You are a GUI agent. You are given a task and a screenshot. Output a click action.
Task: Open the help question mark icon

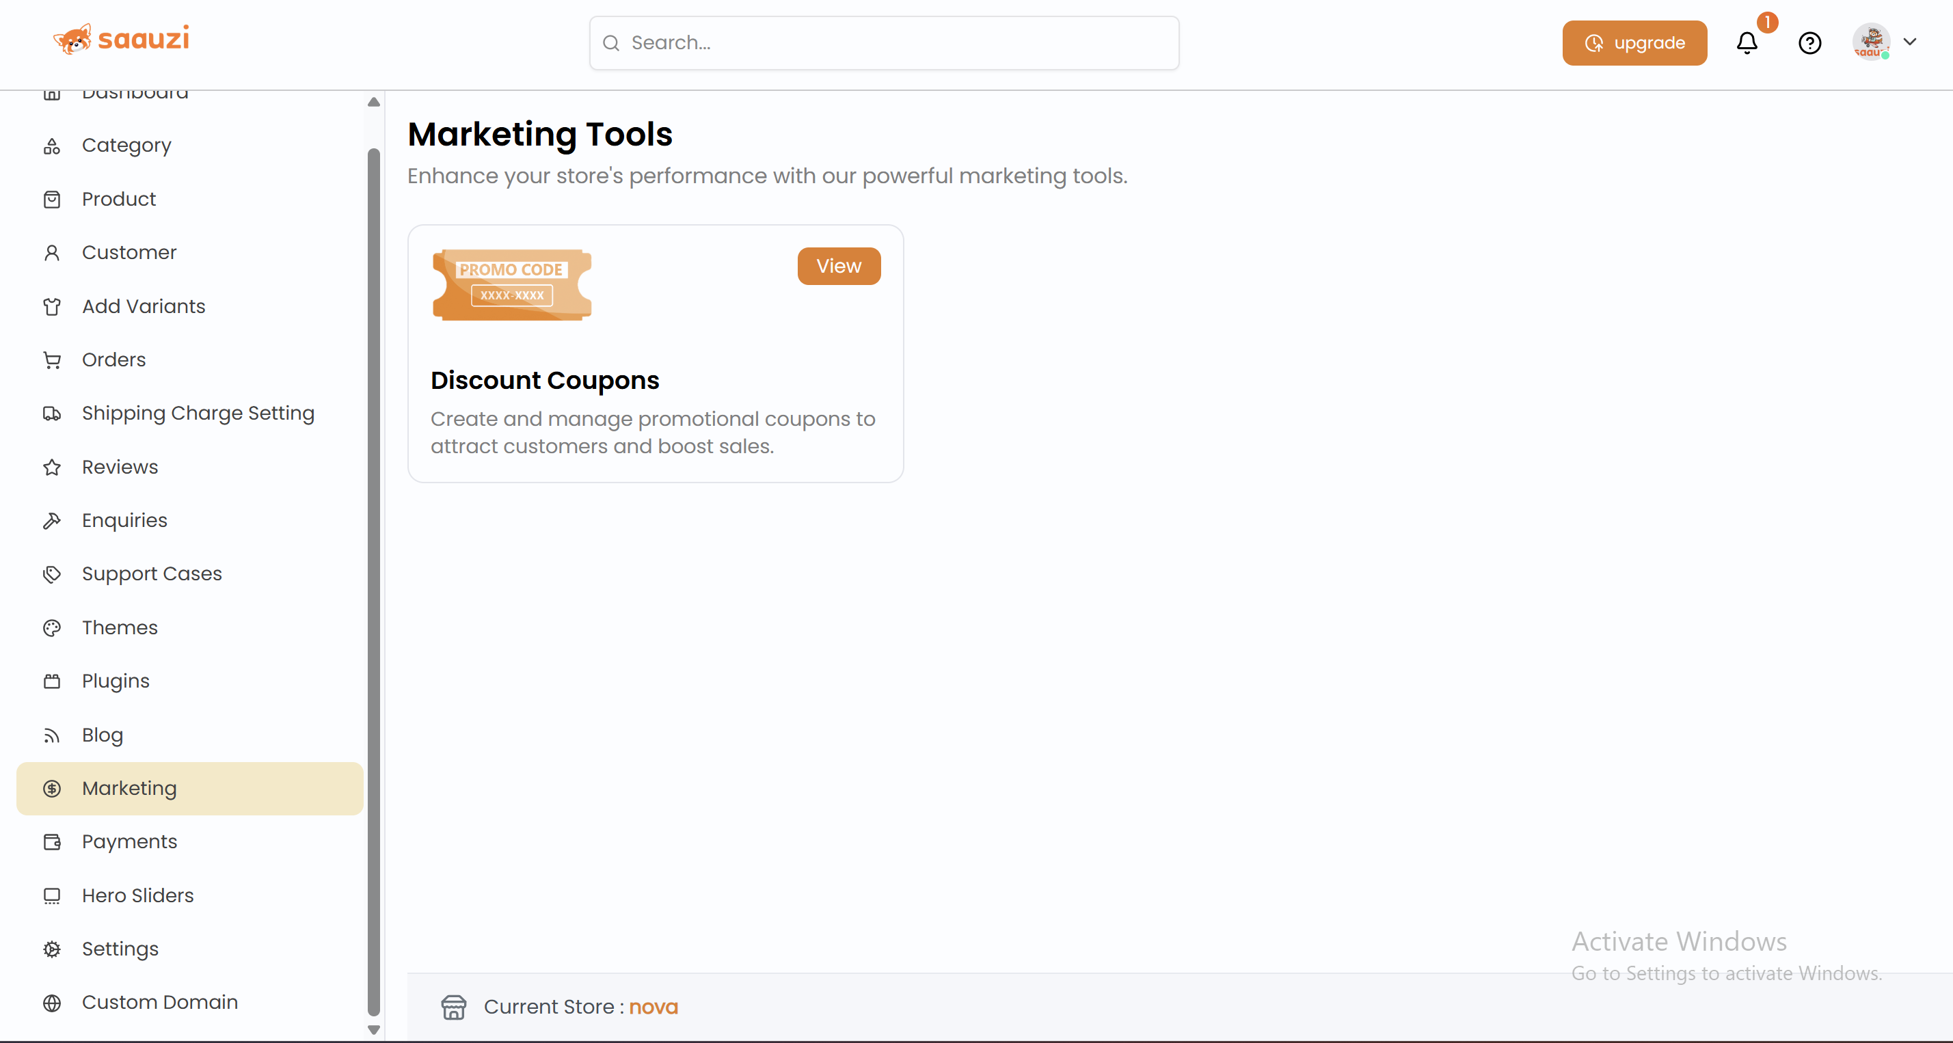click(1809, 43)
